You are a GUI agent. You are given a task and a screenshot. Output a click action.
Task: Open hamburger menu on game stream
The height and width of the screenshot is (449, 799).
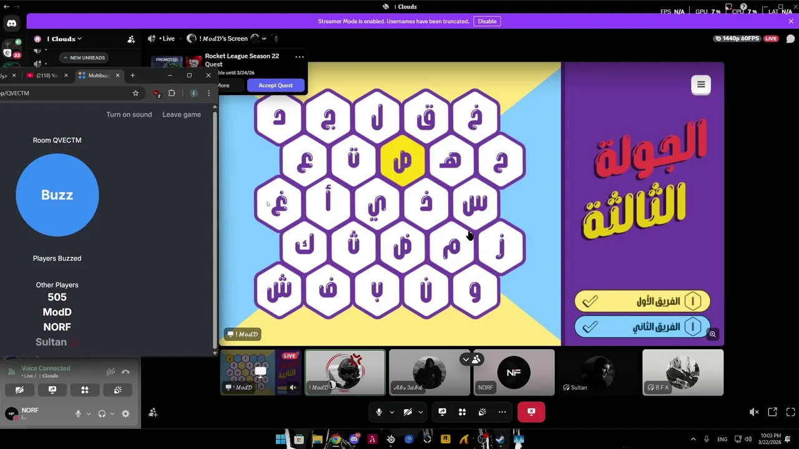[701, 85]
